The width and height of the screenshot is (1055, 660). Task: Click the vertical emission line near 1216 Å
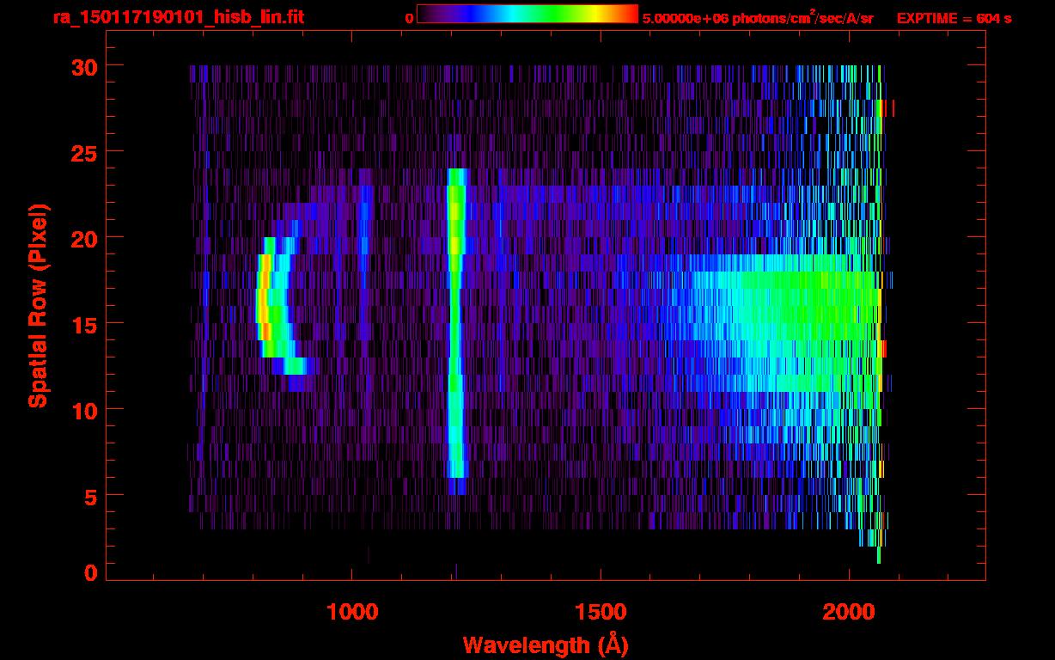point(455,331)
